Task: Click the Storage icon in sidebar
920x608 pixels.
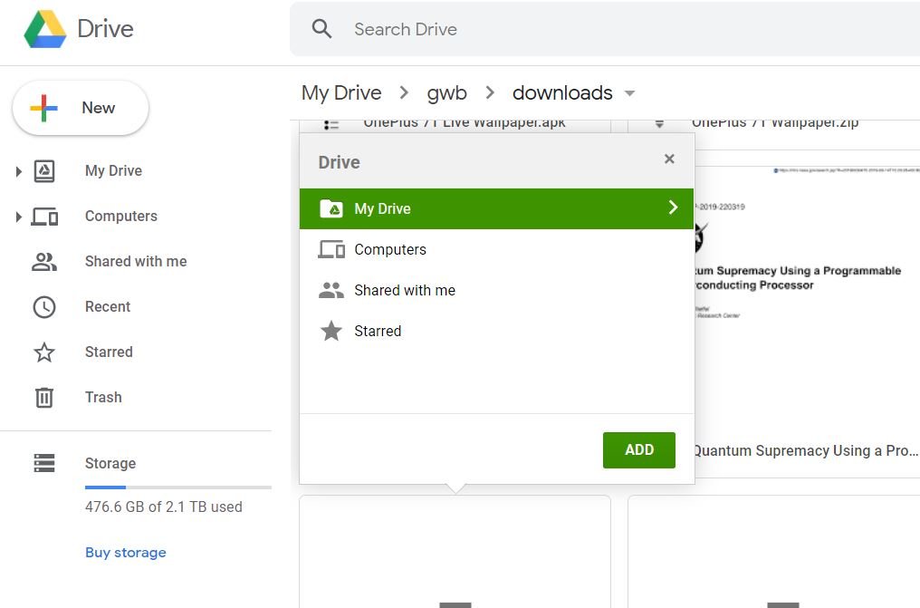Action: 43,463
